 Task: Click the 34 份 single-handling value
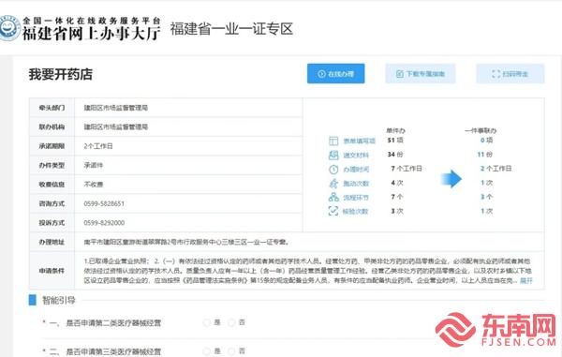click(x=395, y=154)
